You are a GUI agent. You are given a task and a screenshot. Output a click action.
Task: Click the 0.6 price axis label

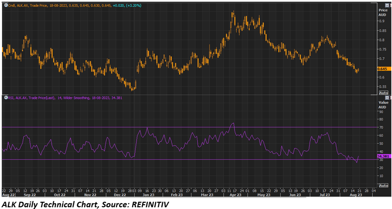[381, 77]
